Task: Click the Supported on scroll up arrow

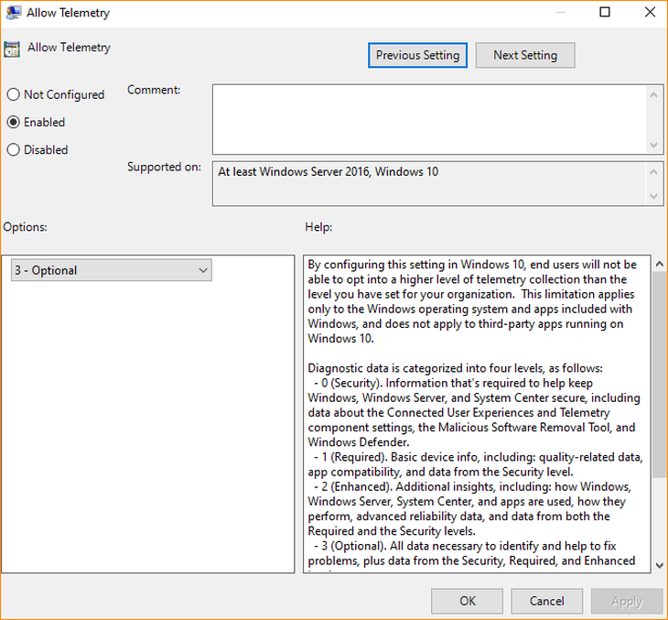Action: pyautogui.click(x=653, y=172)
